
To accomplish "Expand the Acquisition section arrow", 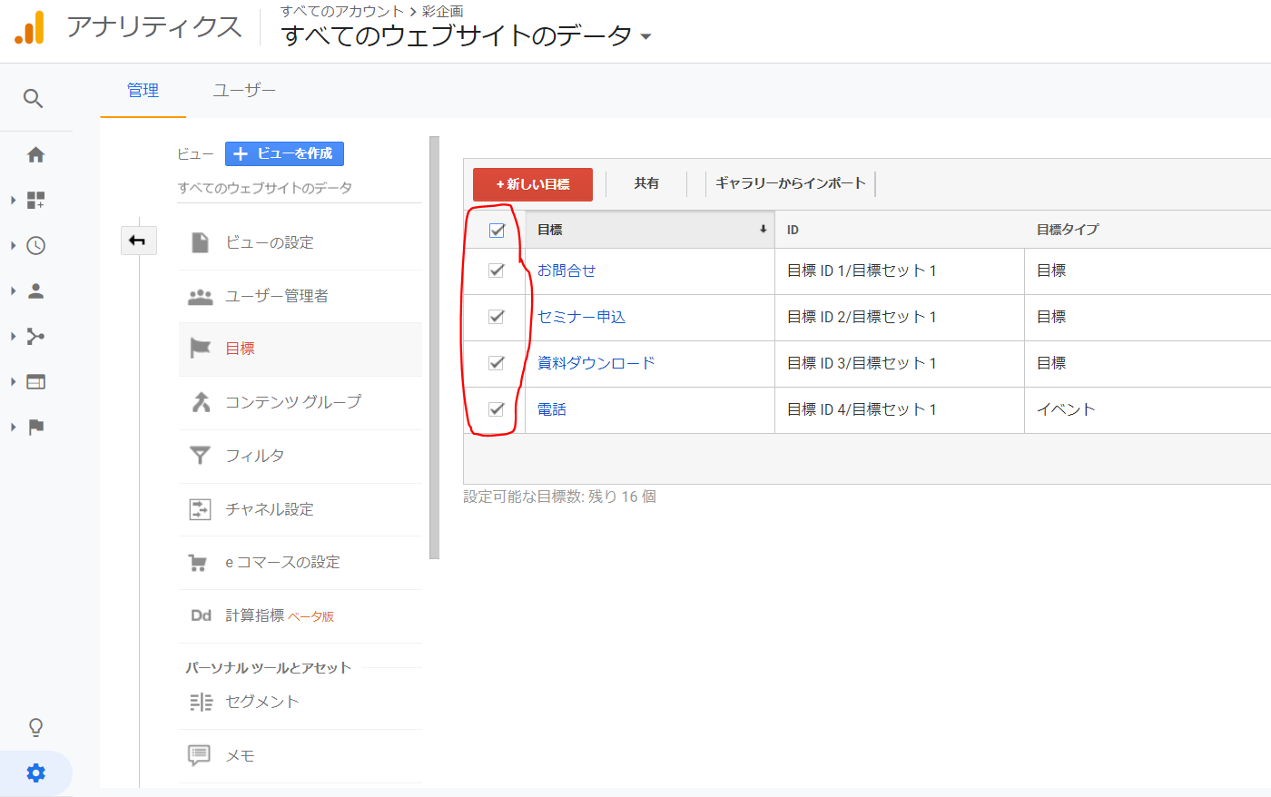I will point(13,336).
